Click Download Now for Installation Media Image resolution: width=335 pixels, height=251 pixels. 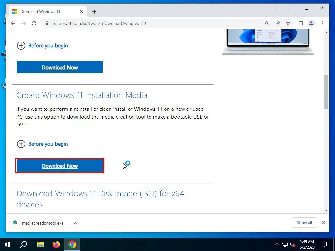coord(60,166)
